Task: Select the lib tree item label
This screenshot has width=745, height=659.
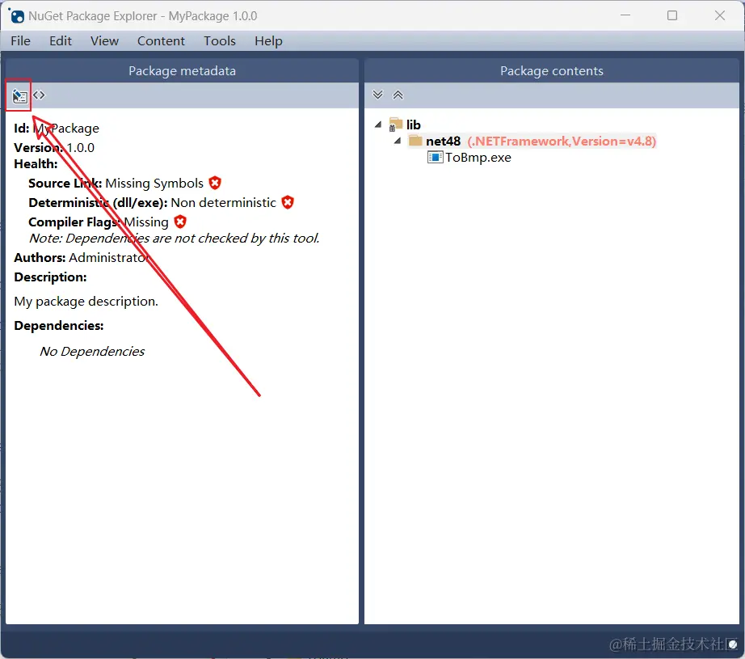Action: point(414,125)
